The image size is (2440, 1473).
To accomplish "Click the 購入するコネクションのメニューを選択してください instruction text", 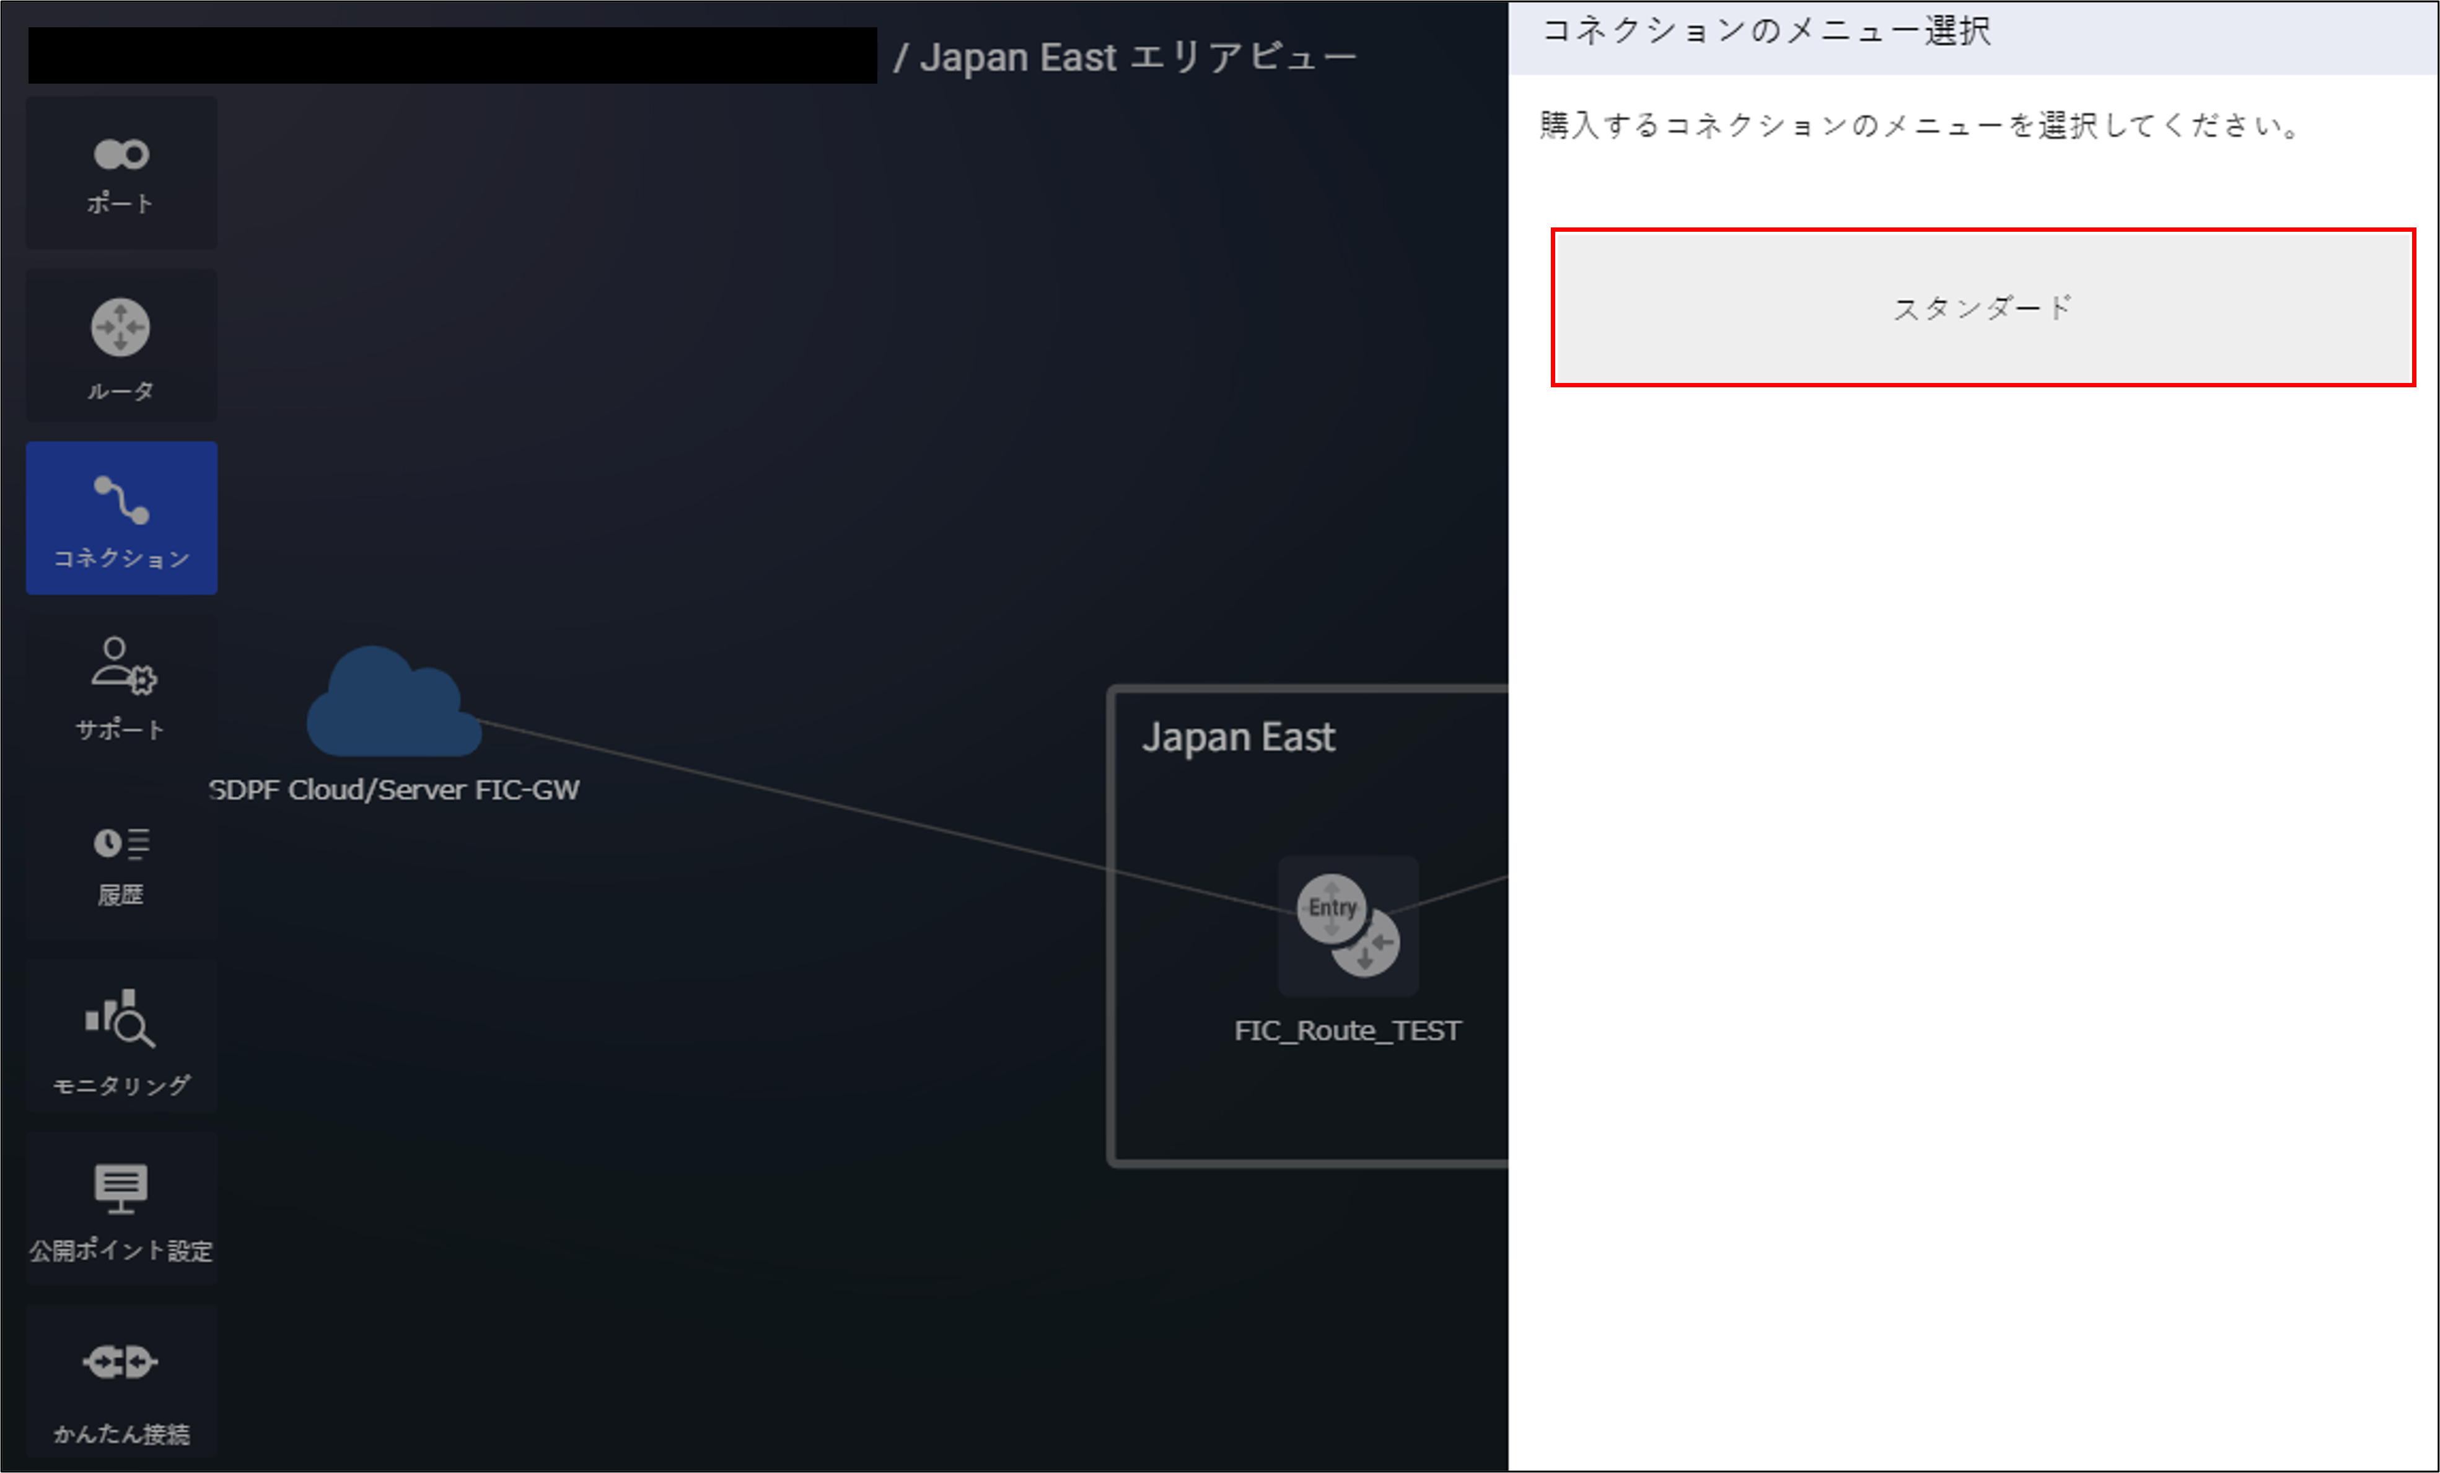I will [x=1918, y=126].
